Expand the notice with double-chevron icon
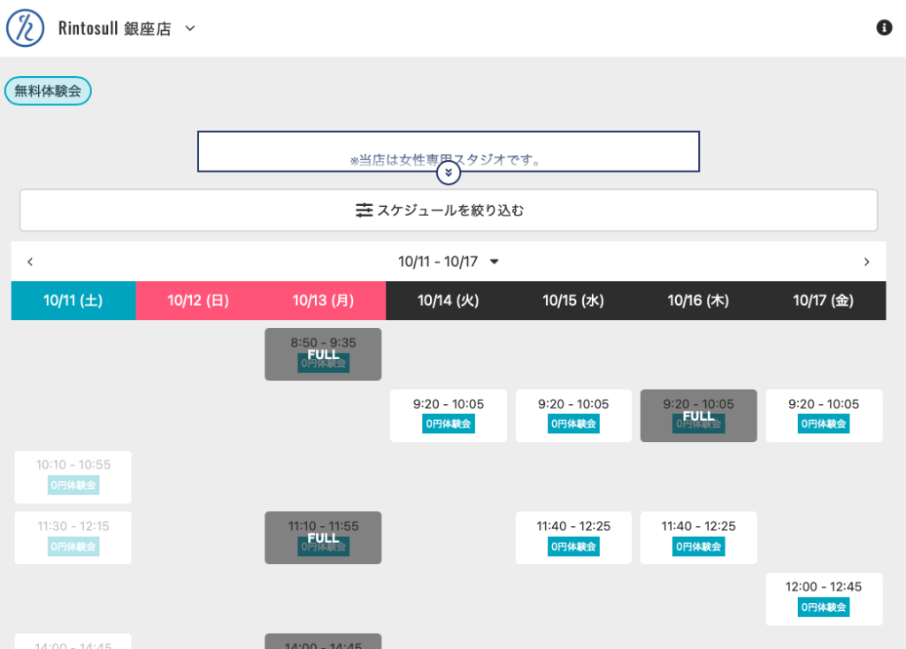 coord(449,172)
